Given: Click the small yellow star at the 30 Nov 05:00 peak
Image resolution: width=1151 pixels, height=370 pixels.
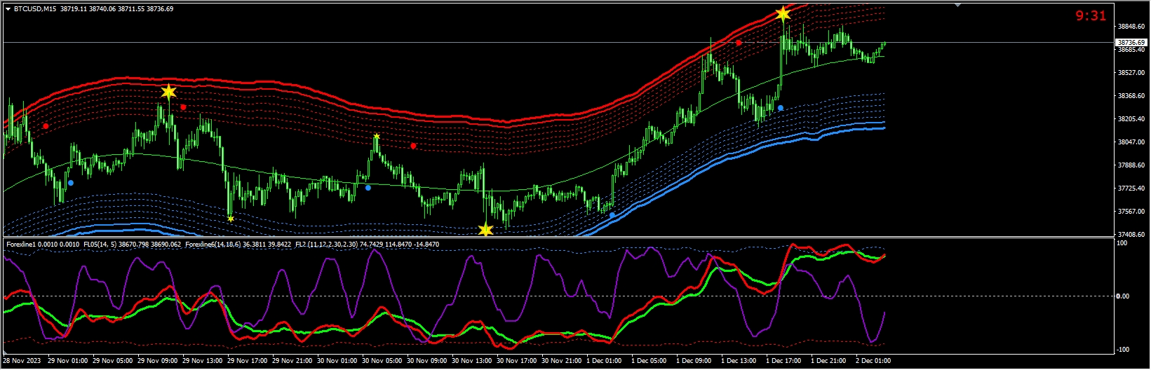Looking at the screenshot, I should point(377,136).
